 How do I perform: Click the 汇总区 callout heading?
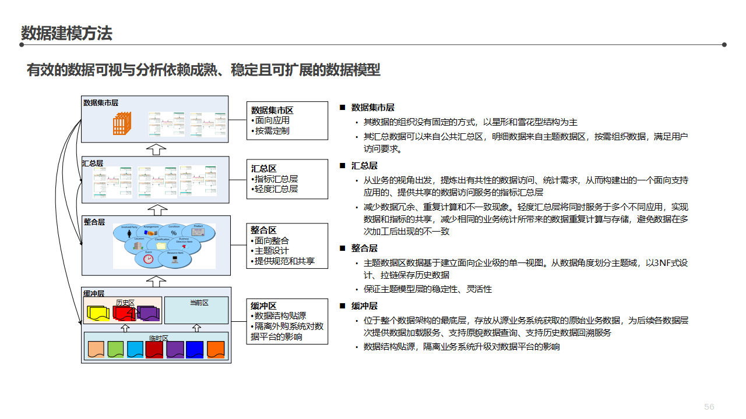pyautogui.click(x=263, y=169)
